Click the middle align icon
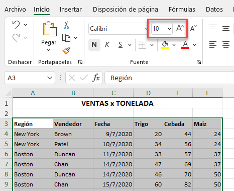 [x=226, y=28]
